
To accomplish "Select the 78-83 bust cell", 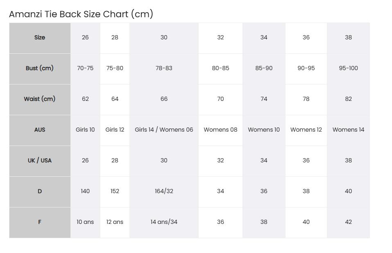I will [164, 68].
